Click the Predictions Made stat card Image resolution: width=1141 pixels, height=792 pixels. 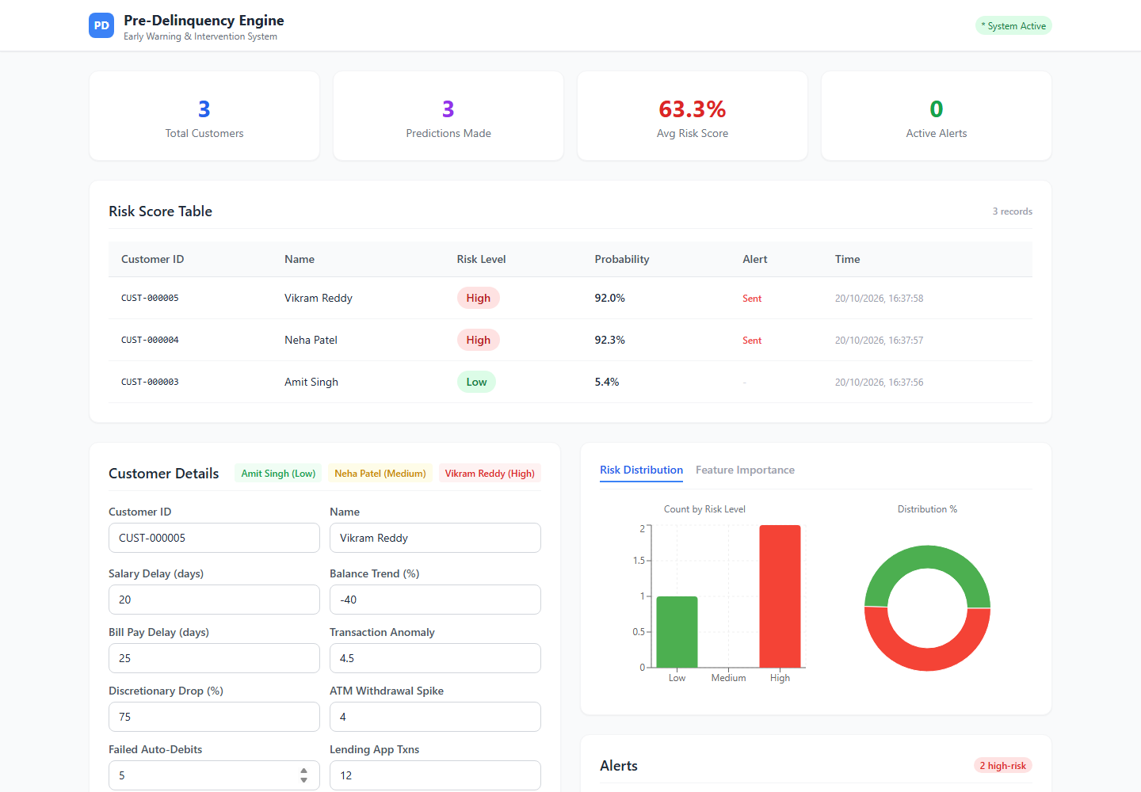(448, 116)
